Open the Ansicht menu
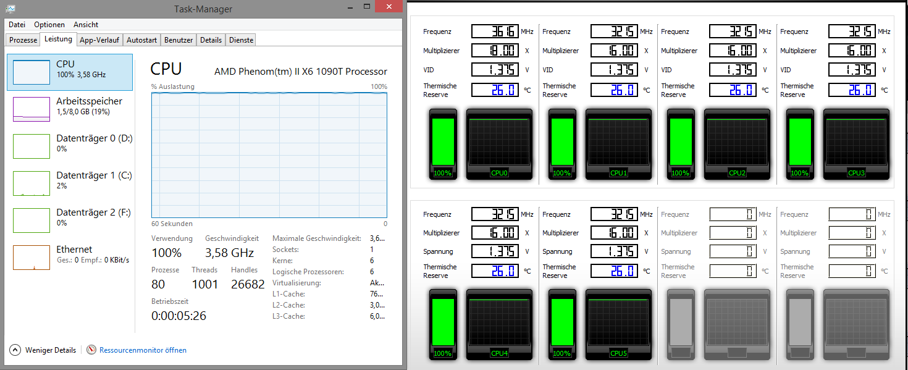The image size is (908, 370). click(x=86, y=25)
